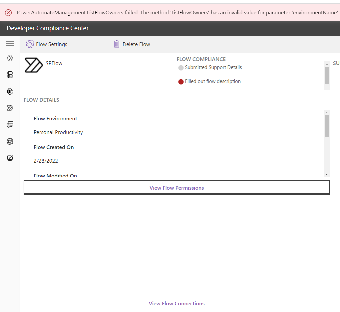Click the Flow Settings gear icon
The image size is (340, 312).
coord(30,44)
